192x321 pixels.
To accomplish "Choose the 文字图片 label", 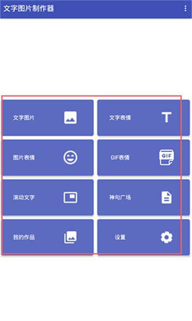I will (24, 118).
